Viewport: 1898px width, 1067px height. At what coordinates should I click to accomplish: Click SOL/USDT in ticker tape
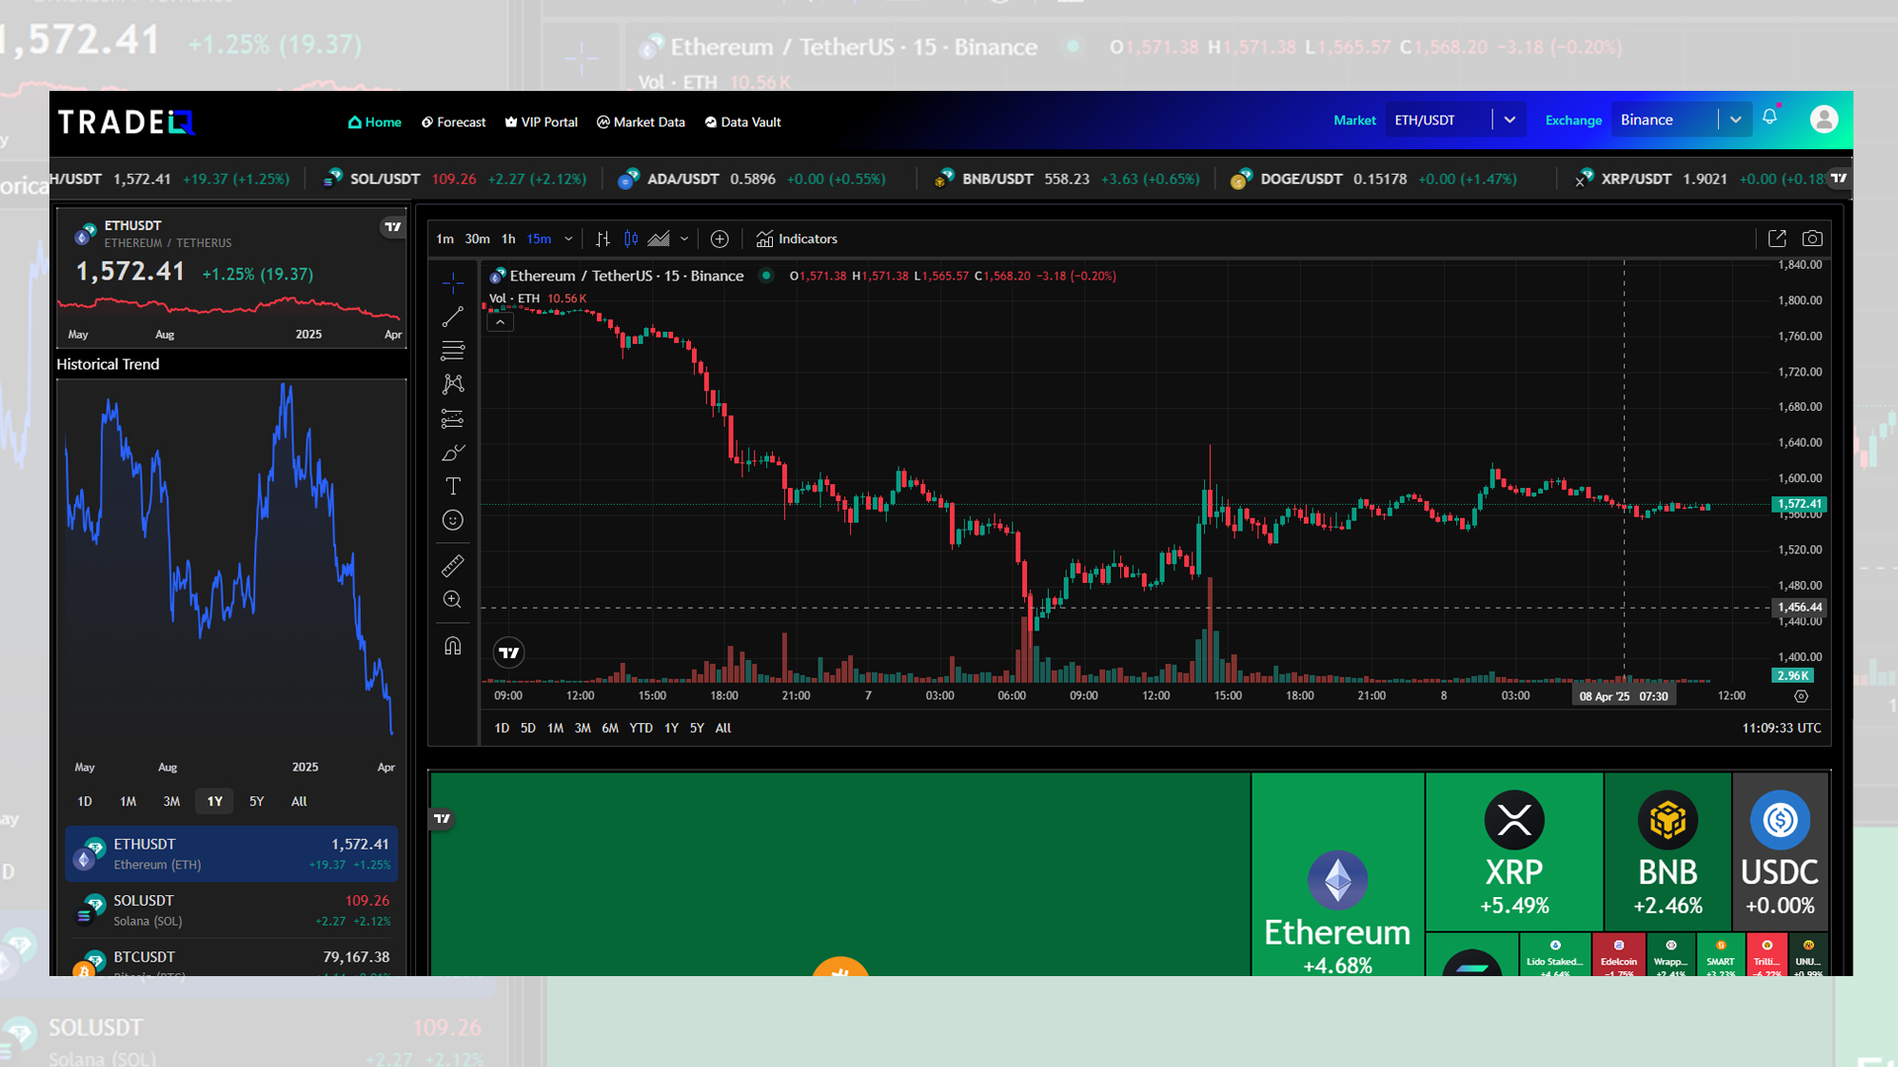point(455,179)
